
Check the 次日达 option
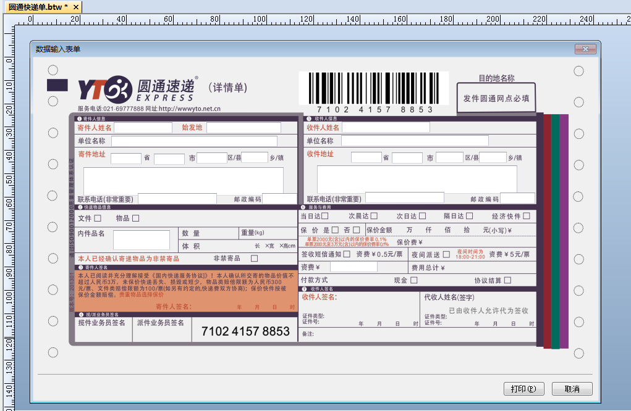(421, 216)
